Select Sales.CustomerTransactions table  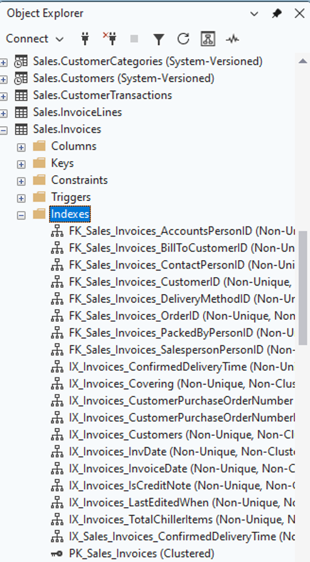103,95
